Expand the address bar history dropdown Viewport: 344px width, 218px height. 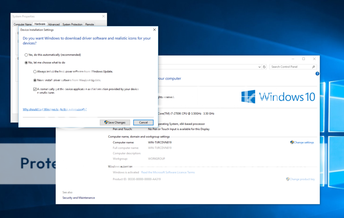coord(260,67)
